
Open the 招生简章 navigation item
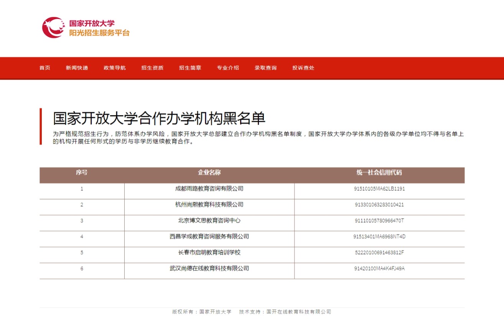tap(190, 68)
